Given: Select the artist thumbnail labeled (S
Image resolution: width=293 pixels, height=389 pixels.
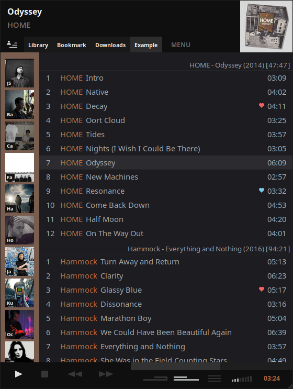Looking at the screenshot, I should tap(19, 73).
